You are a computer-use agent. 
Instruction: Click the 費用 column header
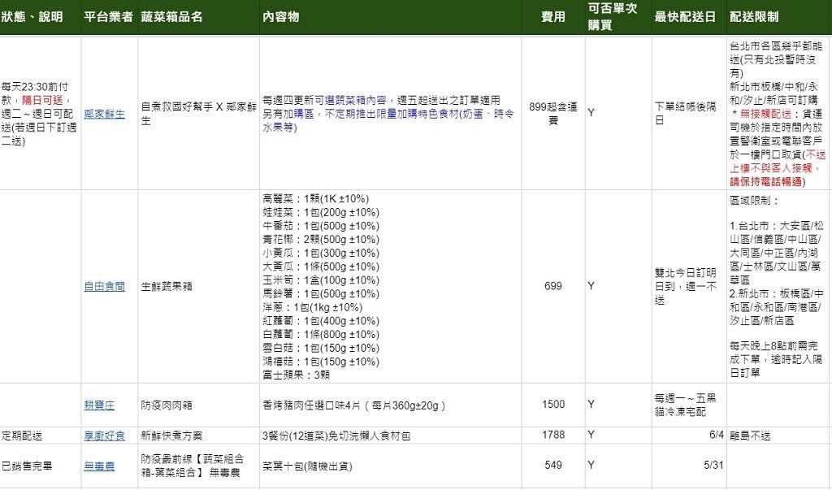tap(553, 17)
